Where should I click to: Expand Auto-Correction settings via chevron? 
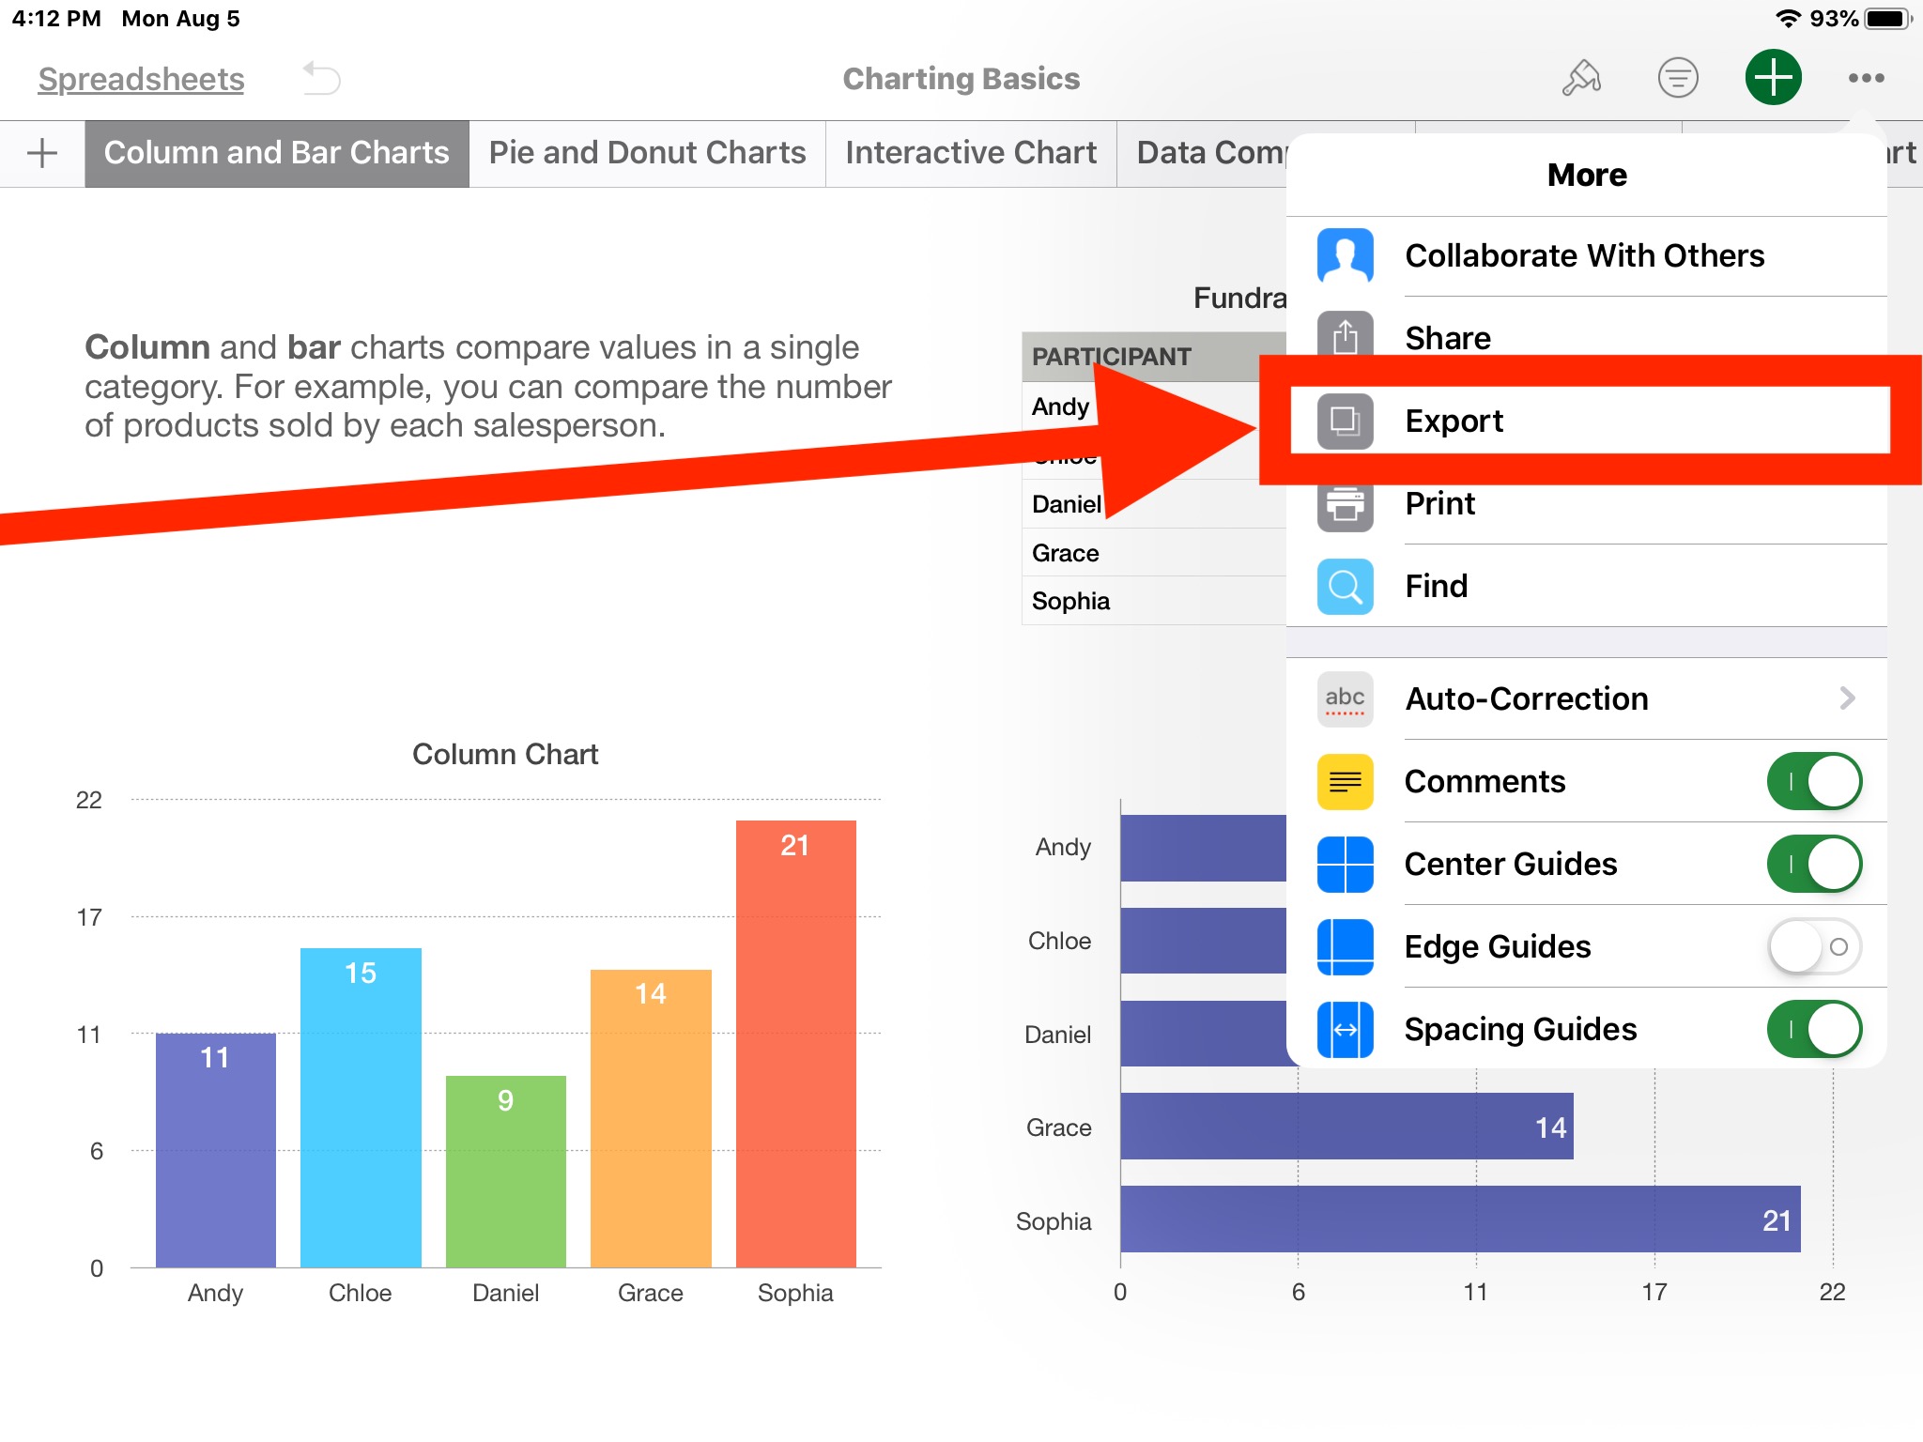[x=1848, y=698]
